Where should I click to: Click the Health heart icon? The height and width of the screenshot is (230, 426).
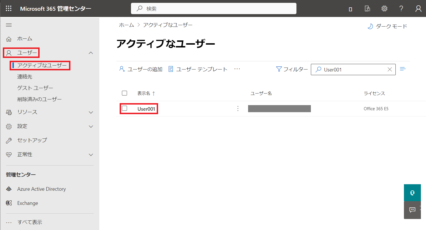(x=9, y=155)
